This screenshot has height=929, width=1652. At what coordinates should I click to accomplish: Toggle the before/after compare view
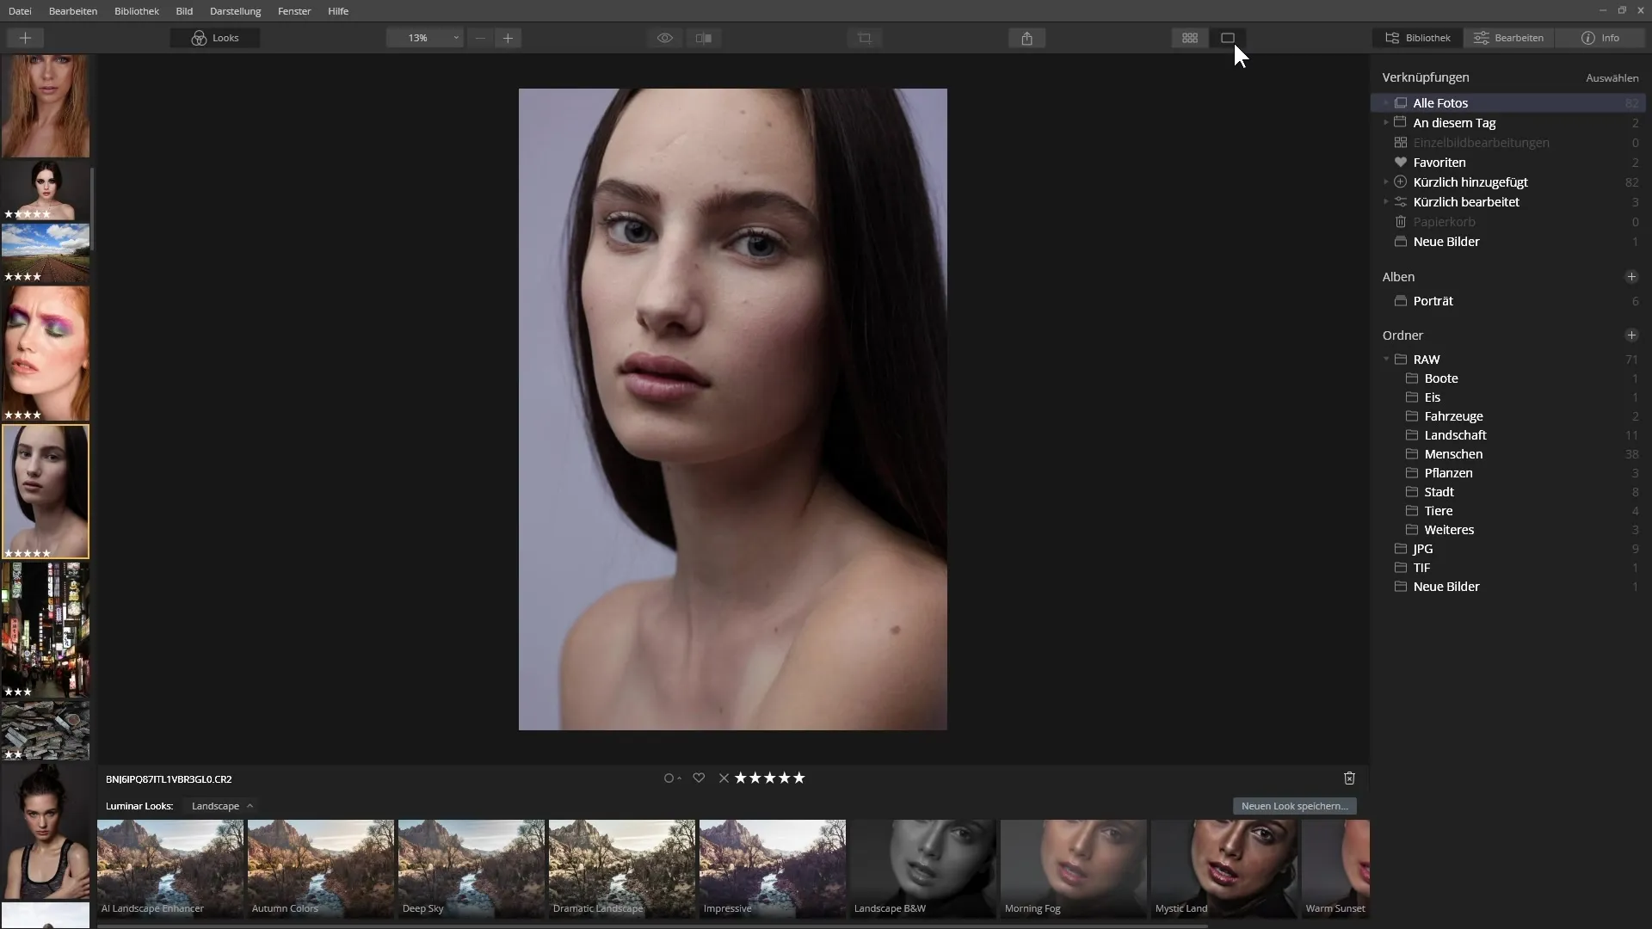(x=704, y=38)
